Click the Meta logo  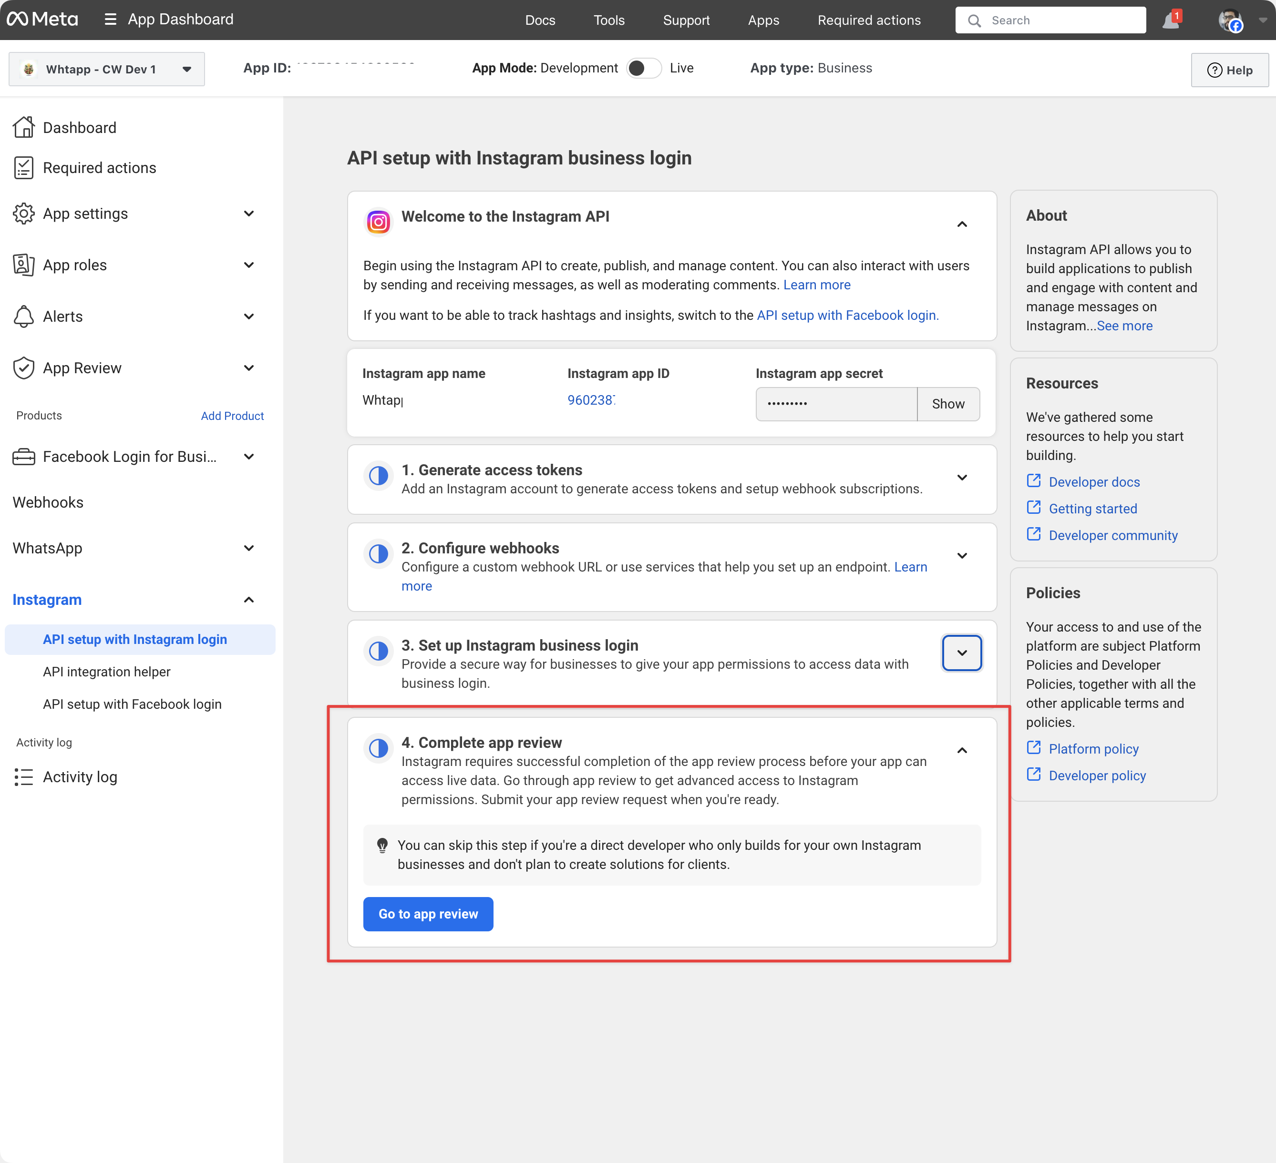coord(42,20)
